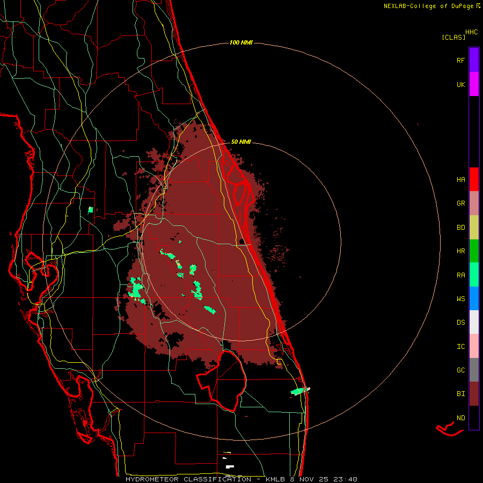
Task: Click the GC legend label
Action: [460, 370]
